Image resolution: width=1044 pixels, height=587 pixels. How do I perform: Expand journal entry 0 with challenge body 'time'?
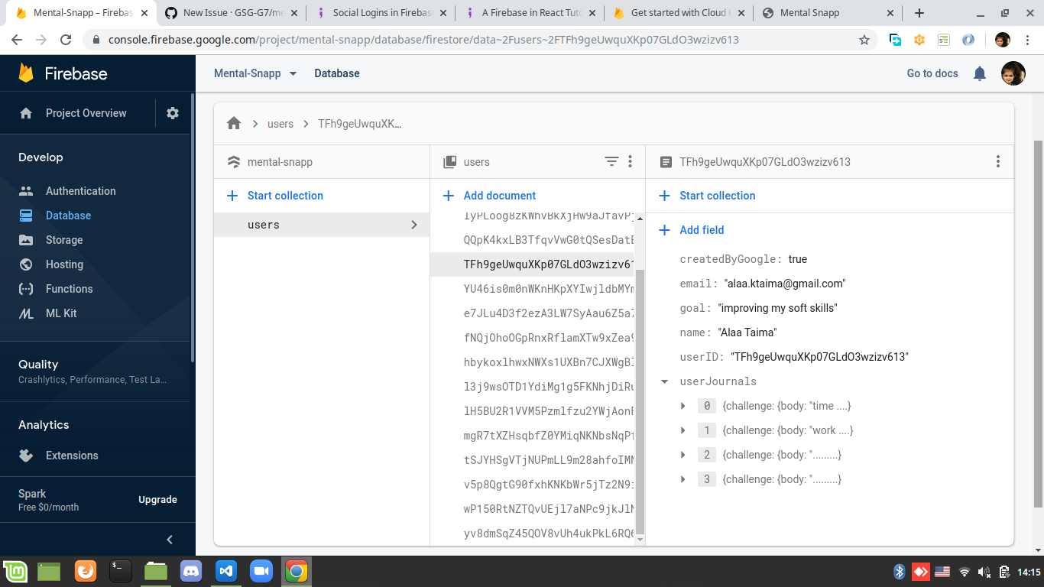click(x=683, y=406)
